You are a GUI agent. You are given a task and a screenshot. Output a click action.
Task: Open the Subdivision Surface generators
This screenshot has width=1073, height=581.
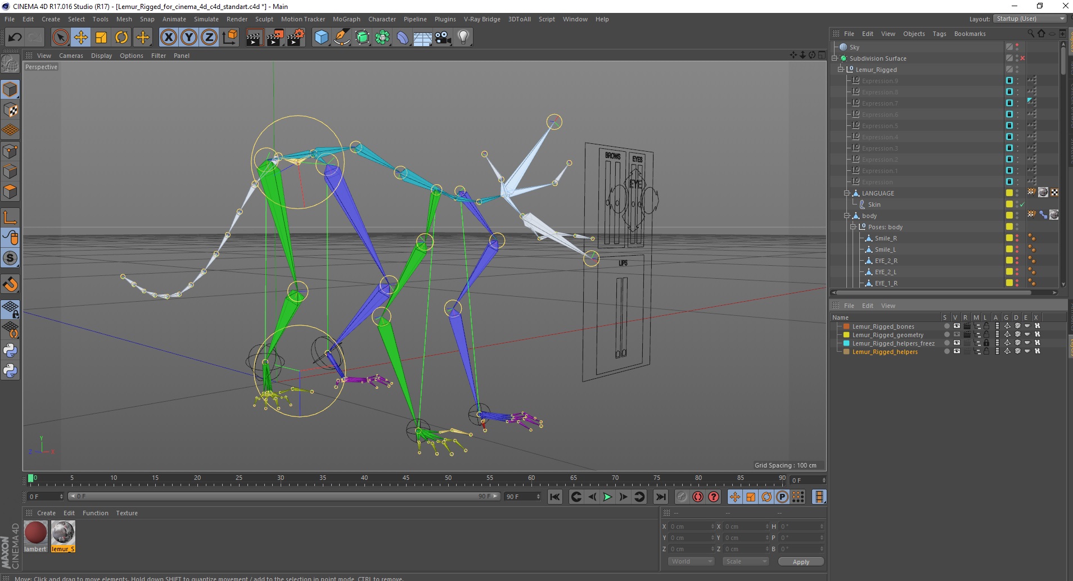coord(362,38)
